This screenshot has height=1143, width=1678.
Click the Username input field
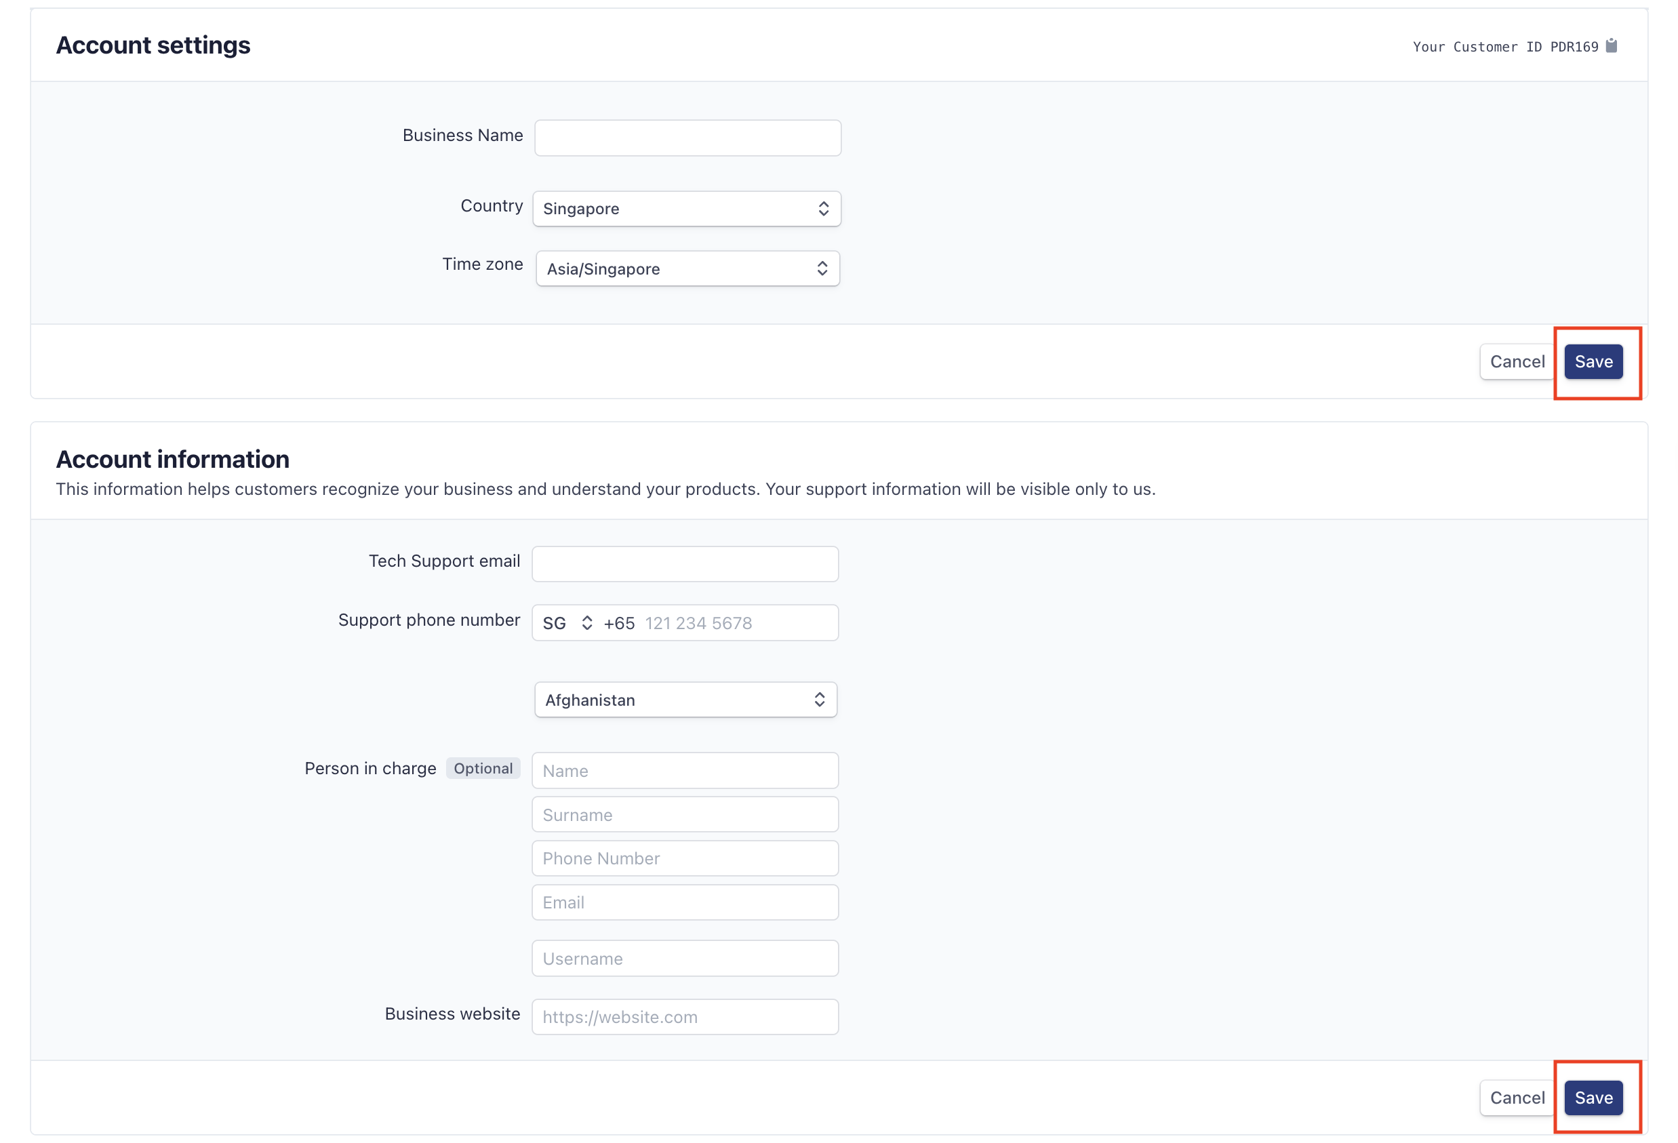pyautogui.click(x=685, y=958)
